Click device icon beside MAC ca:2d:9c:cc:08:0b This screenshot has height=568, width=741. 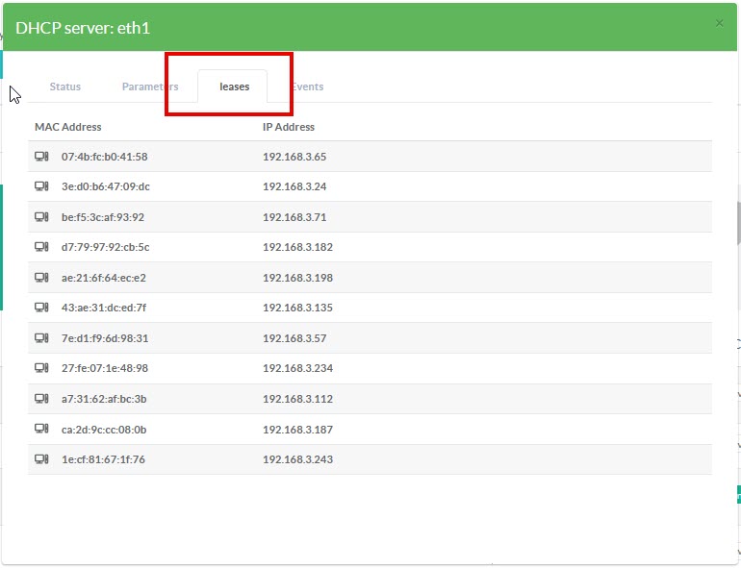[41, 429]
